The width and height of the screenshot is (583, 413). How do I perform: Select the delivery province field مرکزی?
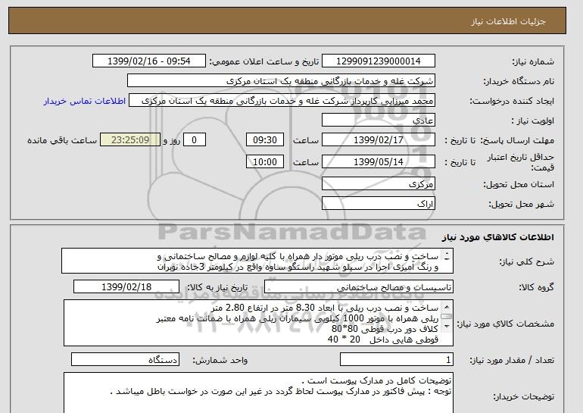click(378, 184)
